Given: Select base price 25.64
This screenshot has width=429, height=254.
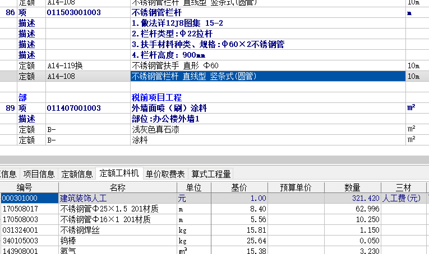Looking at the screenshot, I should pyautogui.click(x=256, y=241).
